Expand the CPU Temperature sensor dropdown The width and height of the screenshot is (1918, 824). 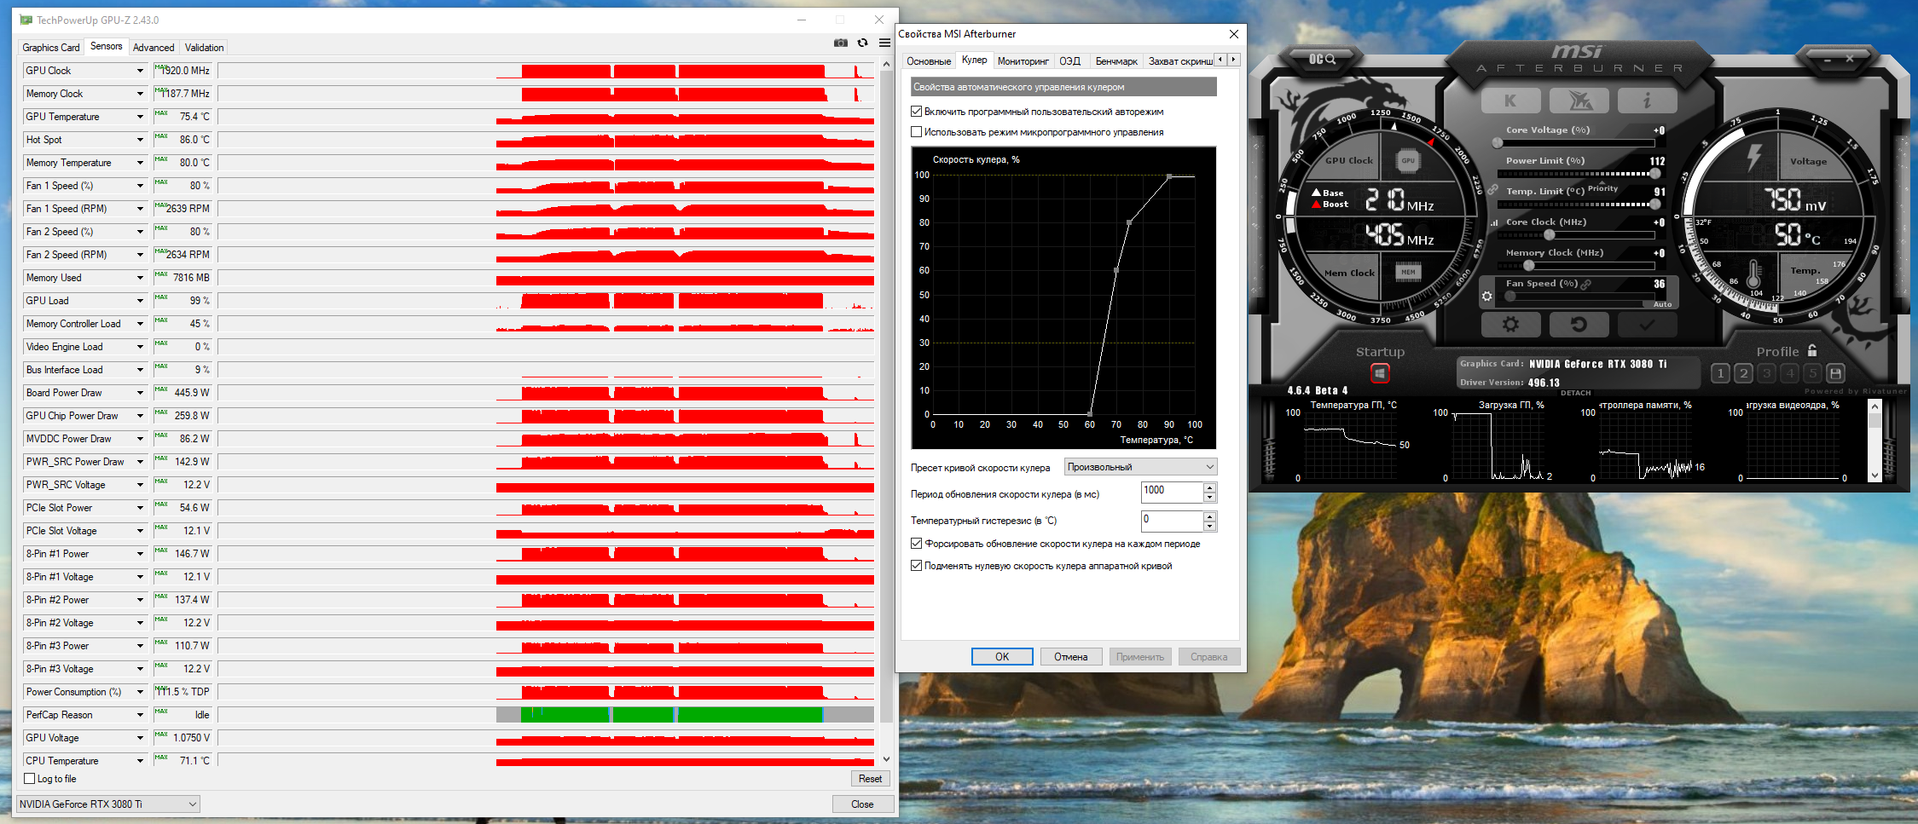click(140, 761)
